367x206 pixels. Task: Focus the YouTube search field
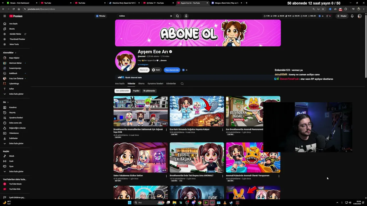(x=143, y=16)
